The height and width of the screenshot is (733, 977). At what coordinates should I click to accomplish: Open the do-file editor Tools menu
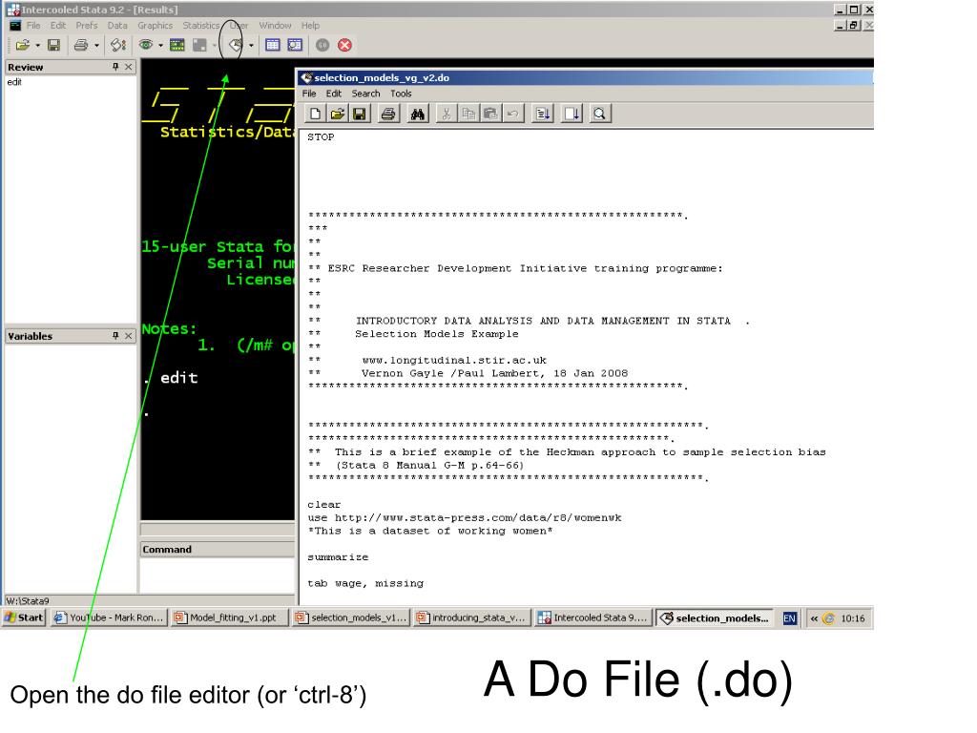pyautogui.click(x=401, y=94)
